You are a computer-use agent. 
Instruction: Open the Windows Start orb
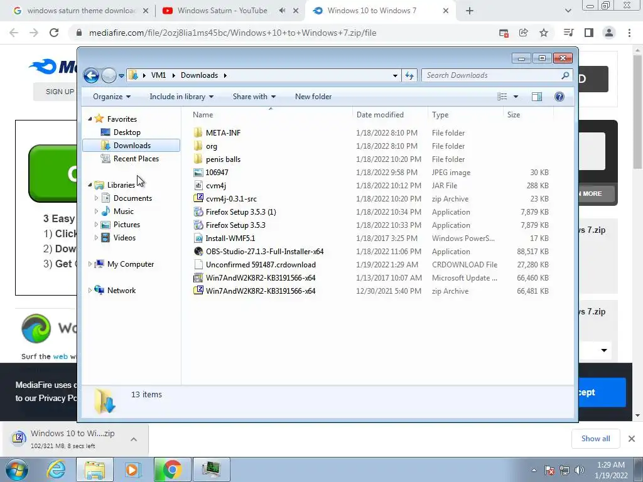(17, 469)
